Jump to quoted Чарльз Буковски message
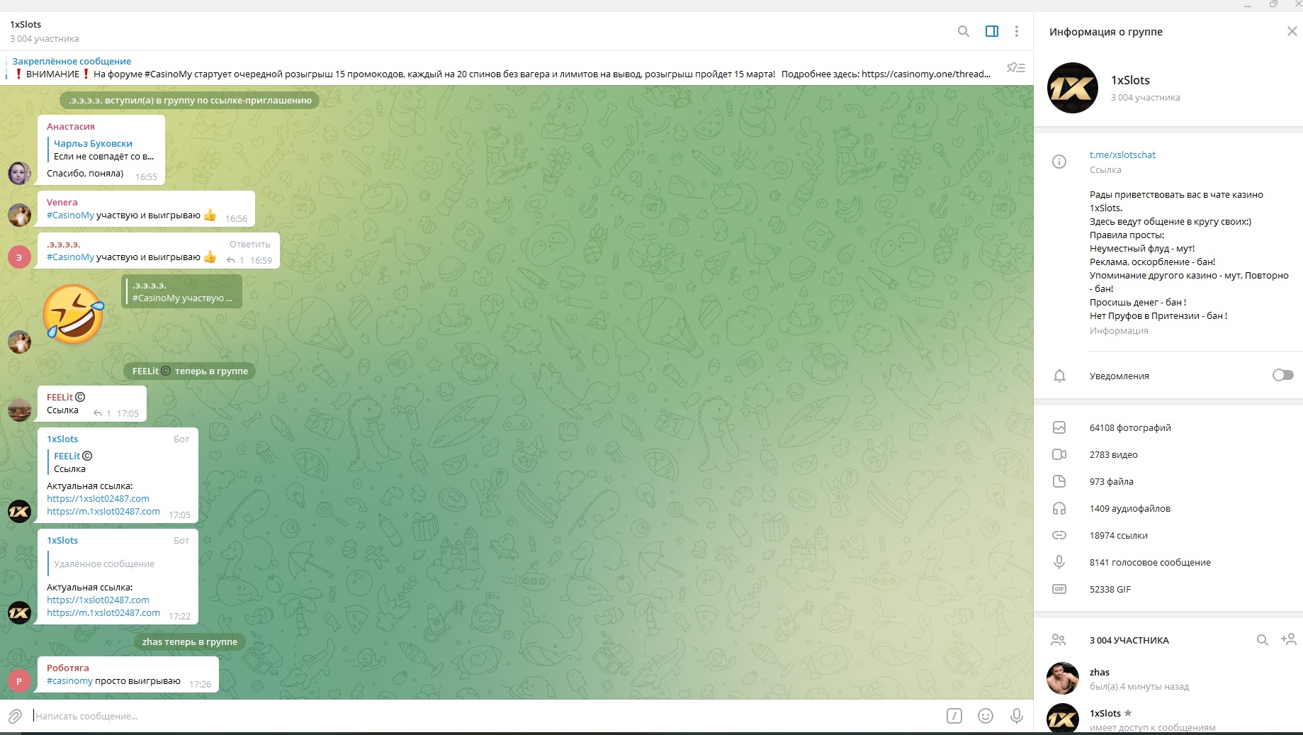The height and width of the screenshot is (735, 1303). pos(102,150)
